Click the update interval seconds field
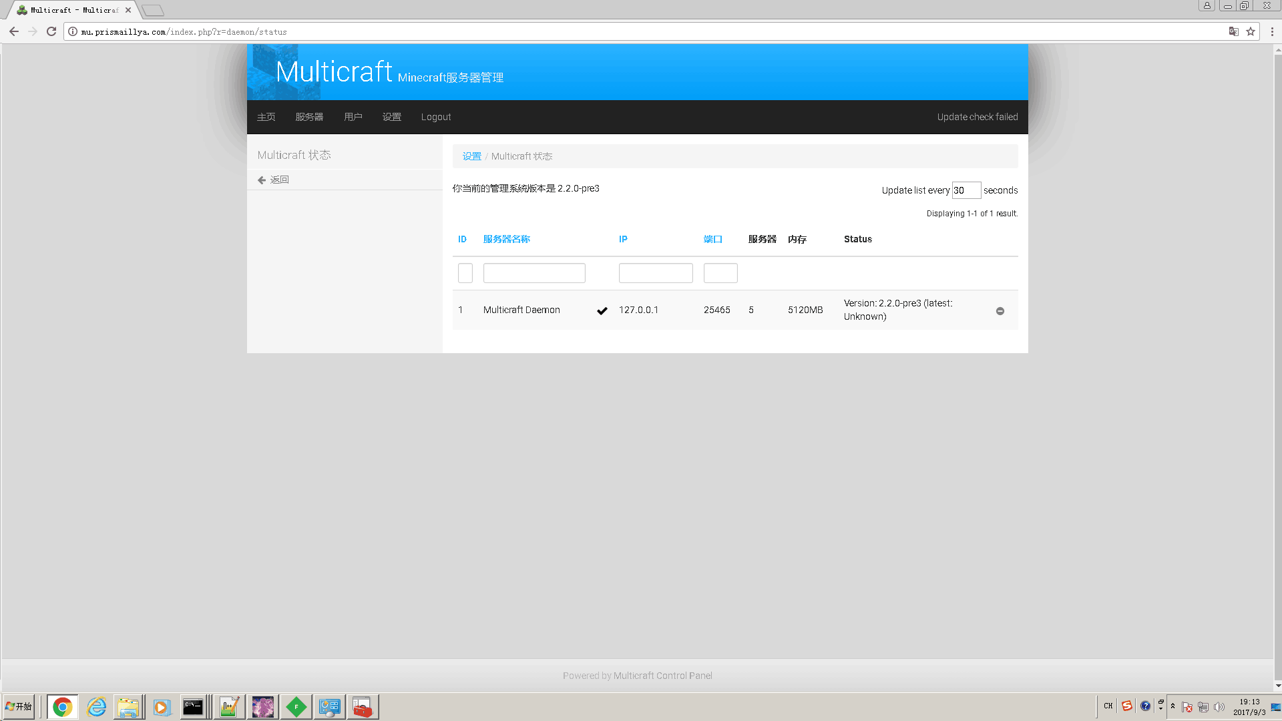Image resolution: width=1282 pixels, height=721 pixels. point(966,190)
